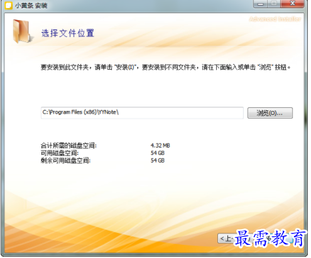Click the 合计所需的磁盘空间 label

point(68,146)
